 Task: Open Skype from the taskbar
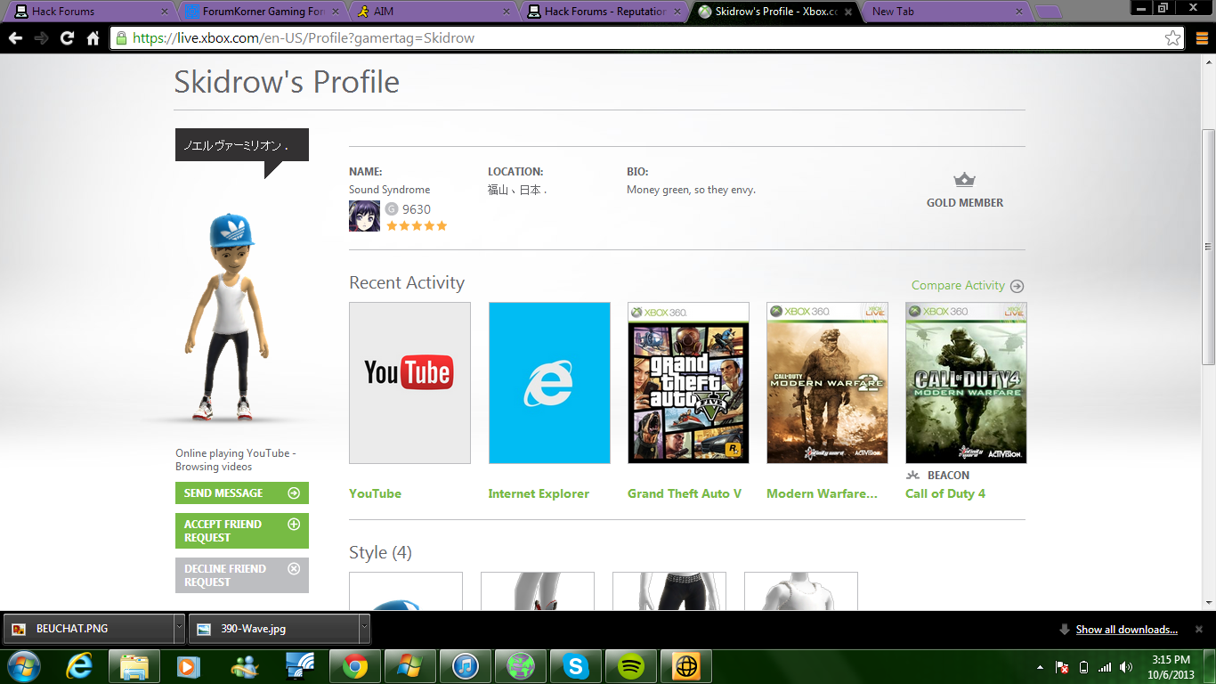pos(576,666)
